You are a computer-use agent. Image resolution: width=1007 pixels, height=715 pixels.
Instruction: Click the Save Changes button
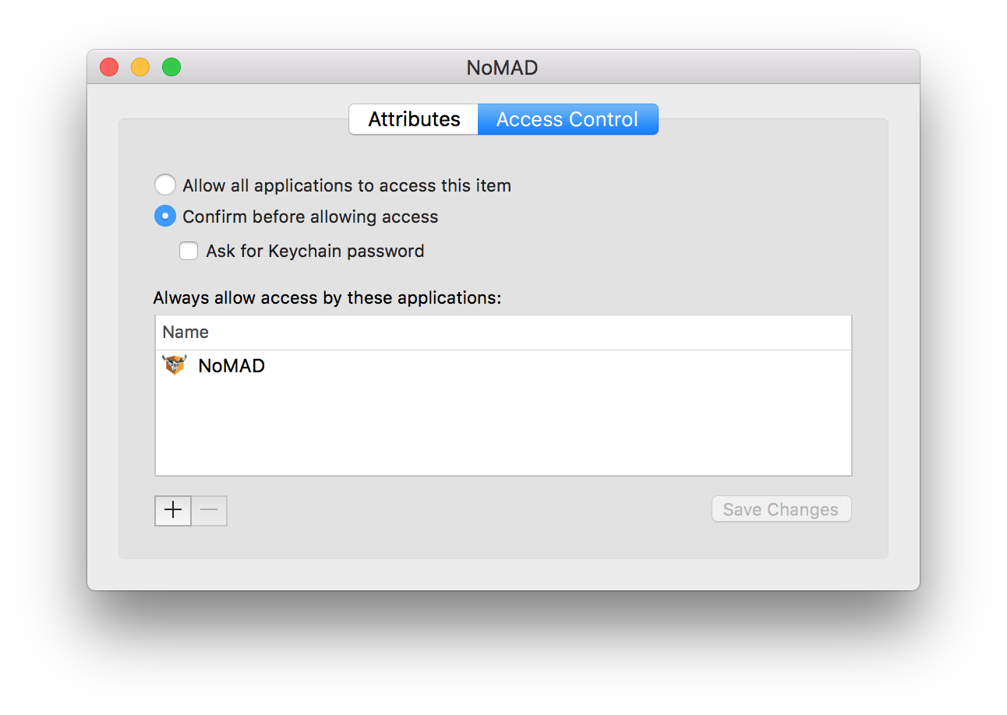(781, 509)
